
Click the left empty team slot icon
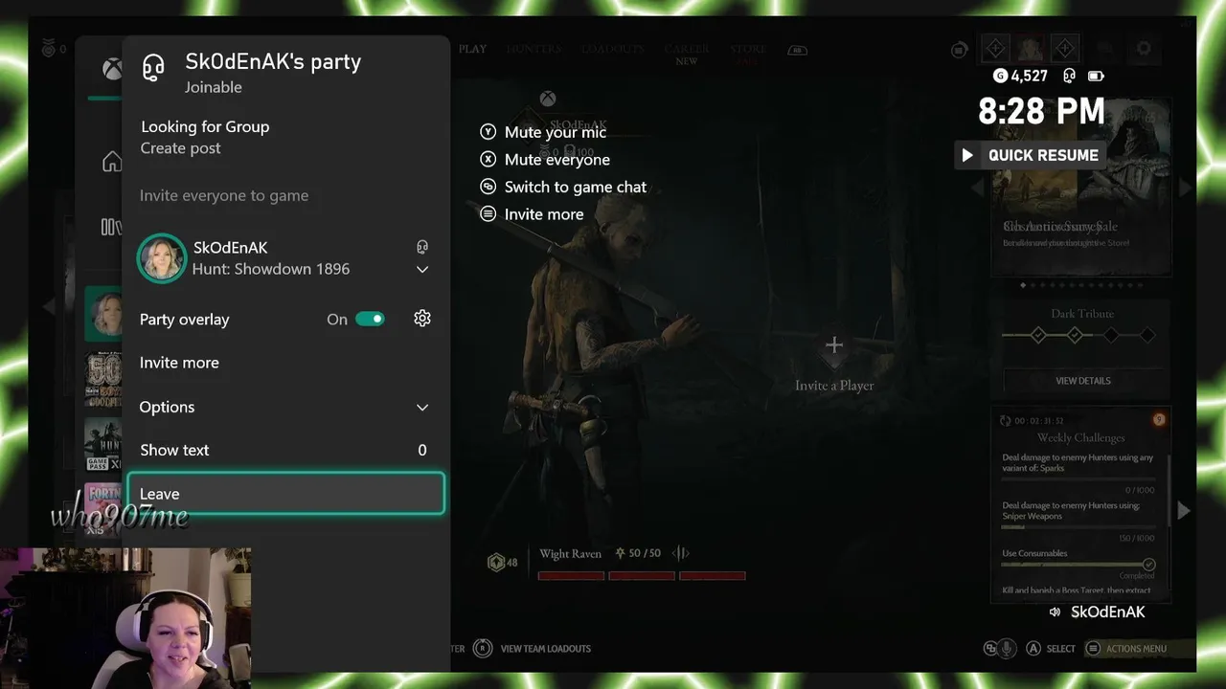coord(996,49)
